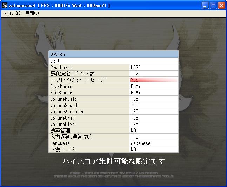Toggle the PlaySound PLAY value
Viewport: 227px width, 187px height.
(x=154, y=93)
